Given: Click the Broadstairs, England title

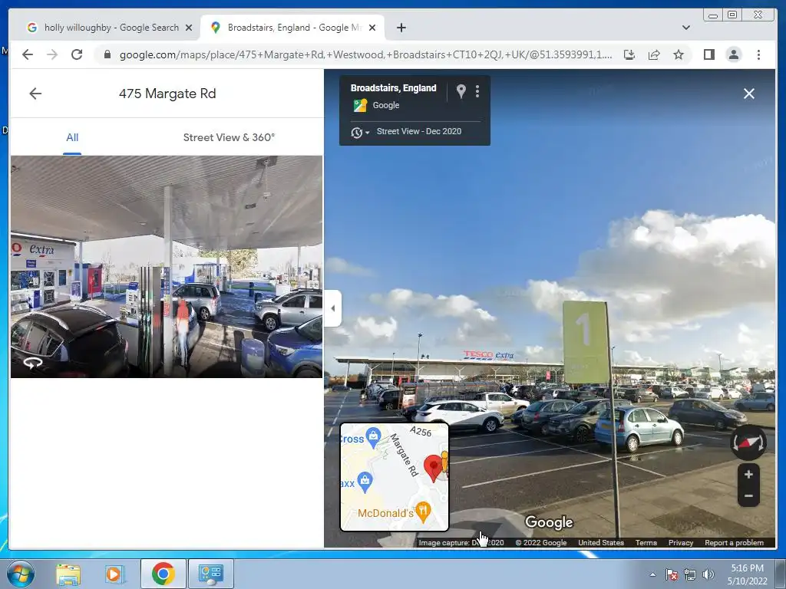Looking at the screenshot, I should click(394, 88).
